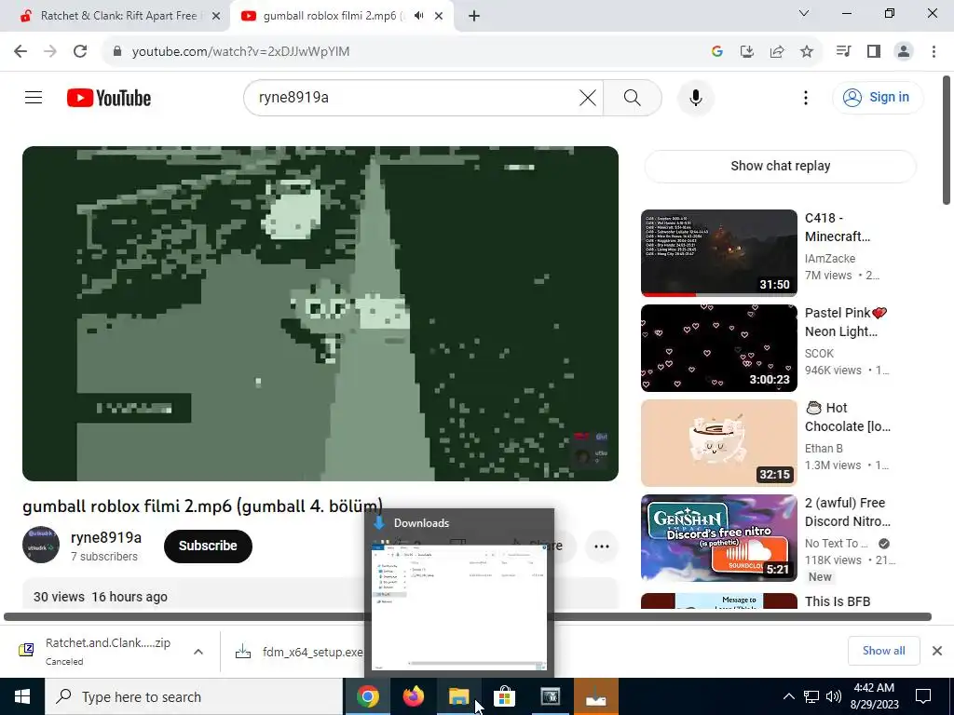Open ryne8919a channel avatar
954x715 pixels.
tap(41, 545)
